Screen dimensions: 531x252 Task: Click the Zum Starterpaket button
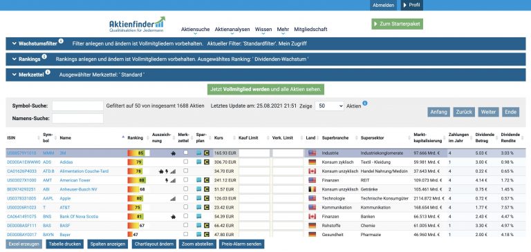398,24
